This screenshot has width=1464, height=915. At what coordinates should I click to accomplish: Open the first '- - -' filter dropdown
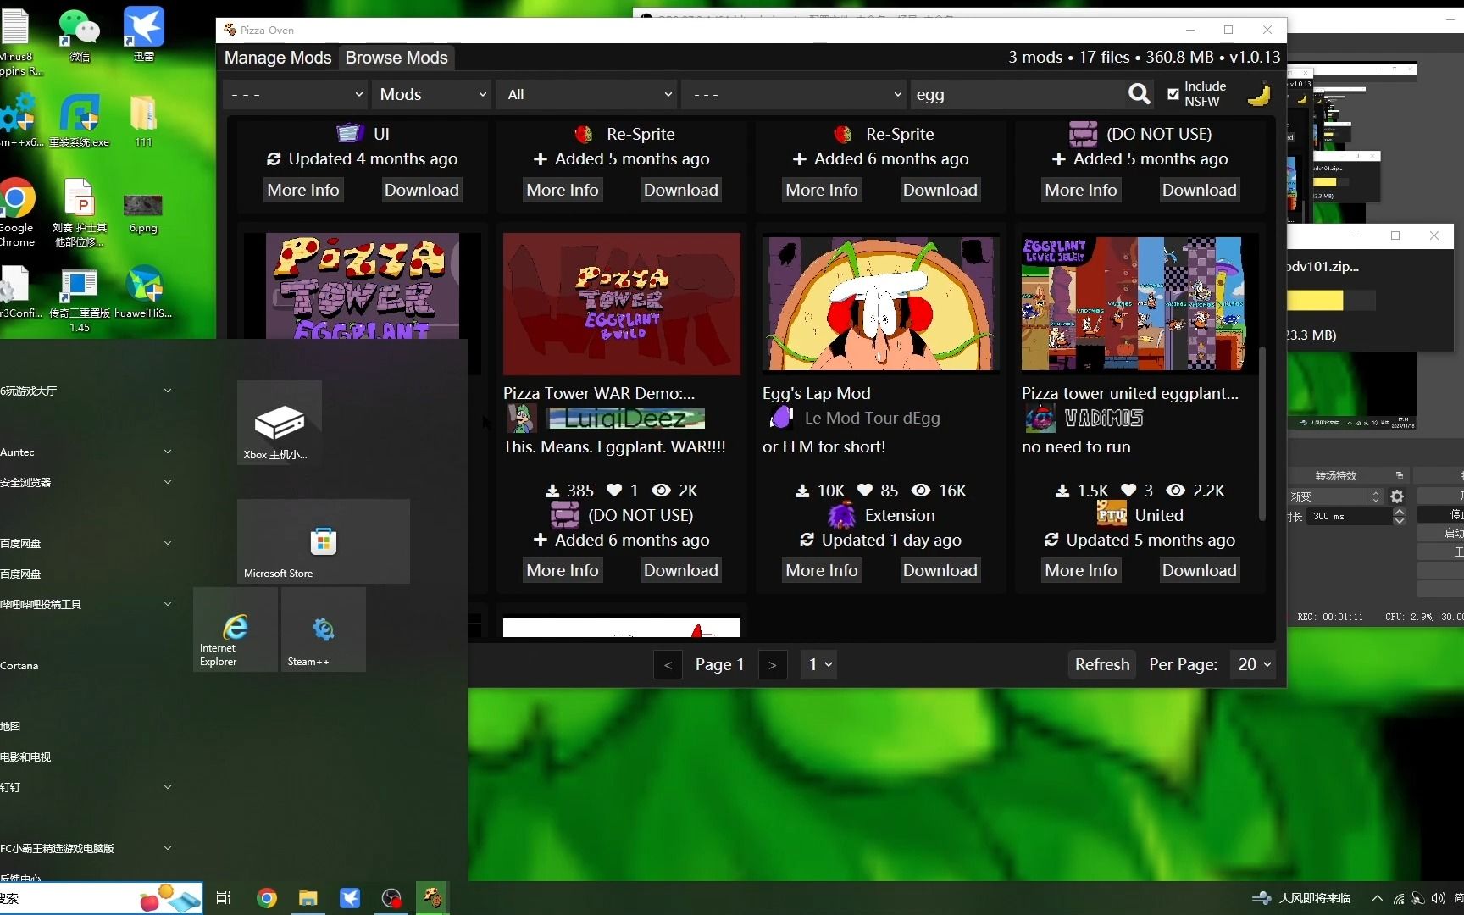[x=297, y=94]
